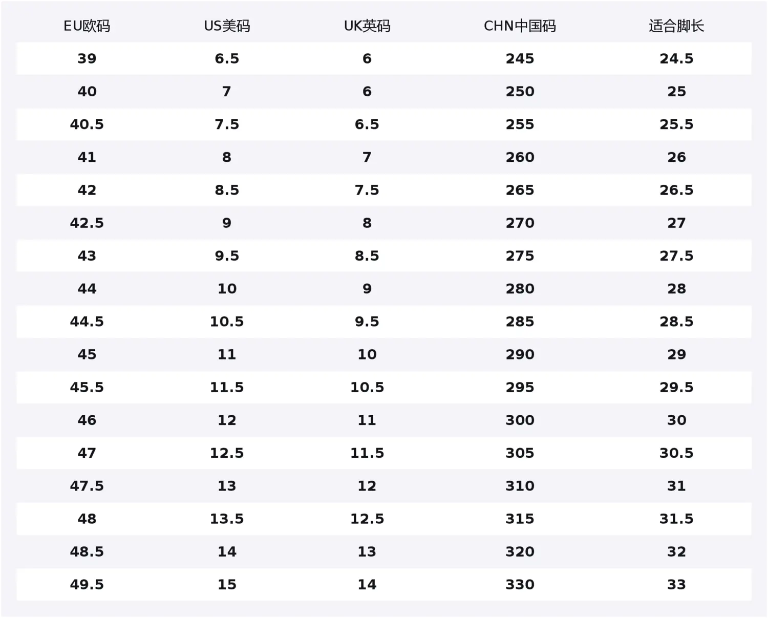Click foot length 31.5 cell
This screenshot has width=768, height=618.
click(x=676, y=519)
